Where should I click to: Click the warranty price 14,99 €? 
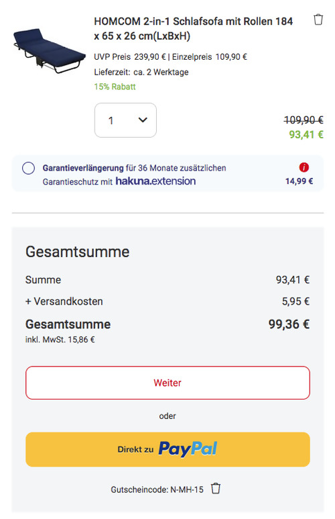(299, 181)
